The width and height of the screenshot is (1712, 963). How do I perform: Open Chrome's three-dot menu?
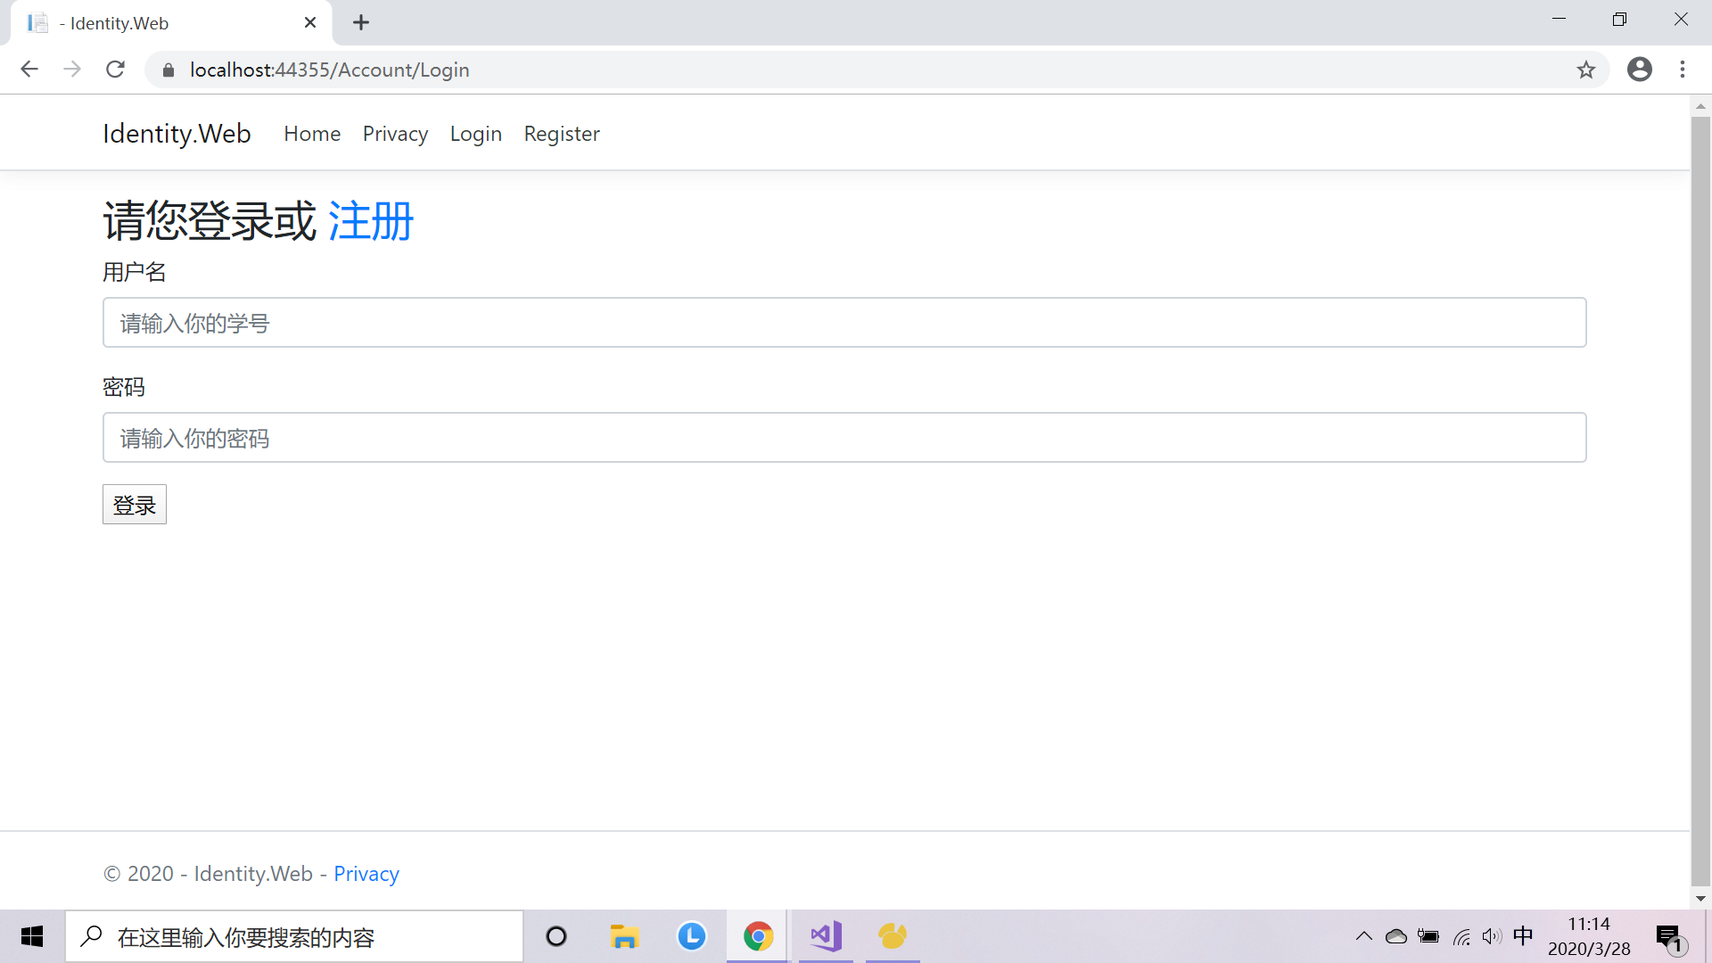tap(1683, 70)
